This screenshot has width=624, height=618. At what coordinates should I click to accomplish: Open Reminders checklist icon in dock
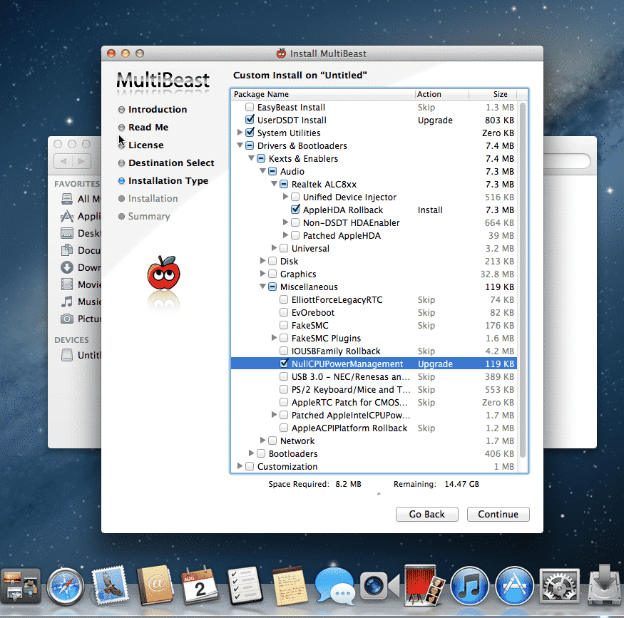tap(244, 588)
